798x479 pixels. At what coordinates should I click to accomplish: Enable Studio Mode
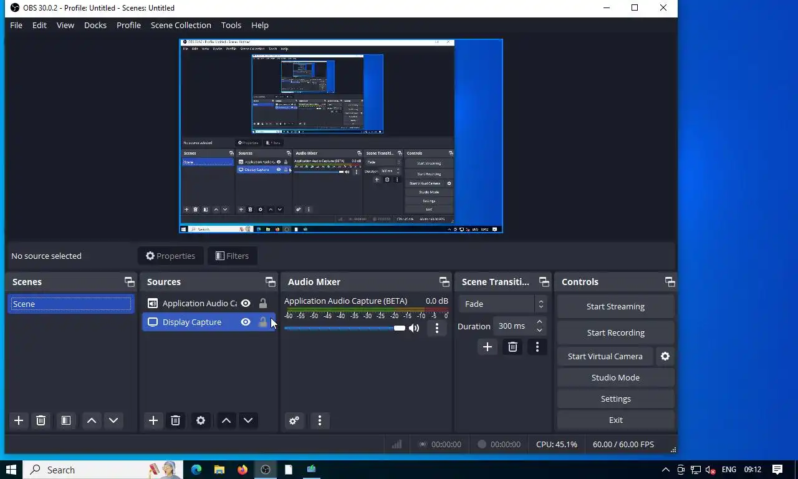[615, 377]
